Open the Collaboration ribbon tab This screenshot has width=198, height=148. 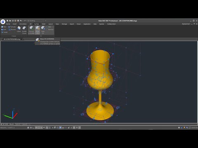(111, 24)
